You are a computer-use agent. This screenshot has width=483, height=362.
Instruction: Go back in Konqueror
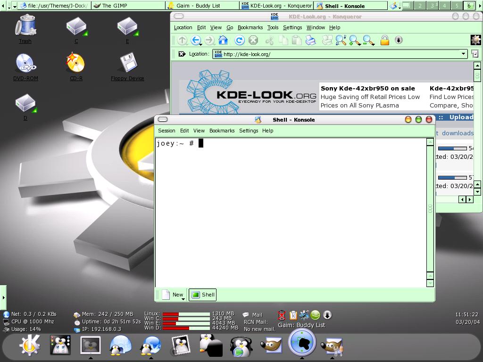[195, 41]
